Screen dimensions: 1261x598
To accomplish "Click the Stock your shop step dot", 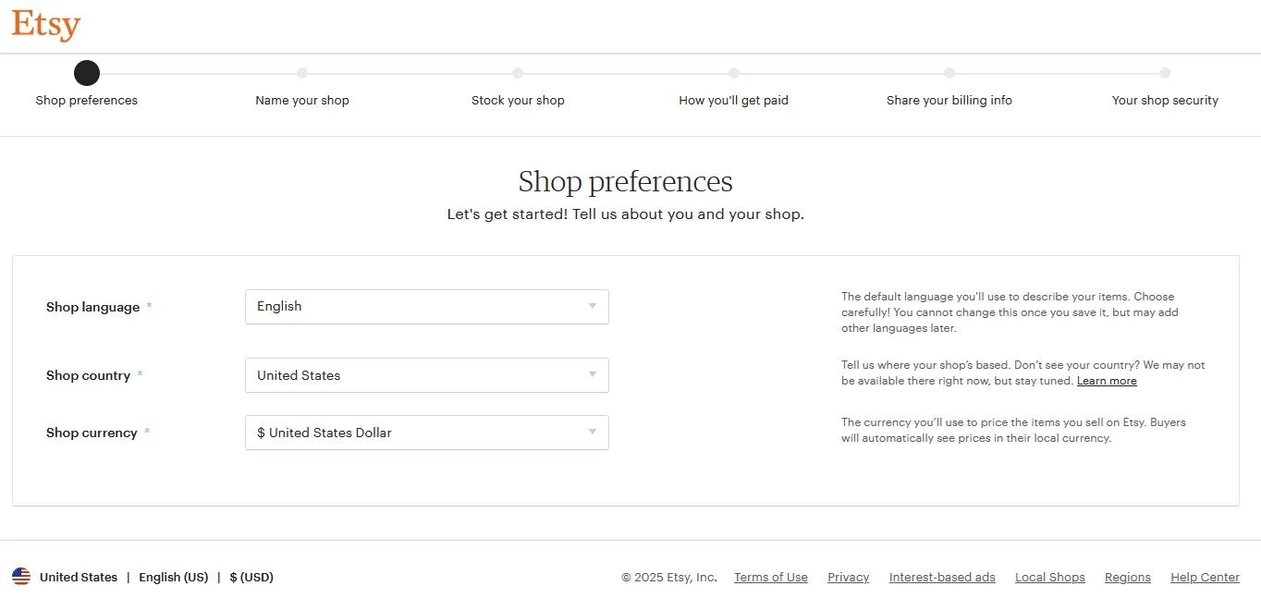I will coord(518,73).
